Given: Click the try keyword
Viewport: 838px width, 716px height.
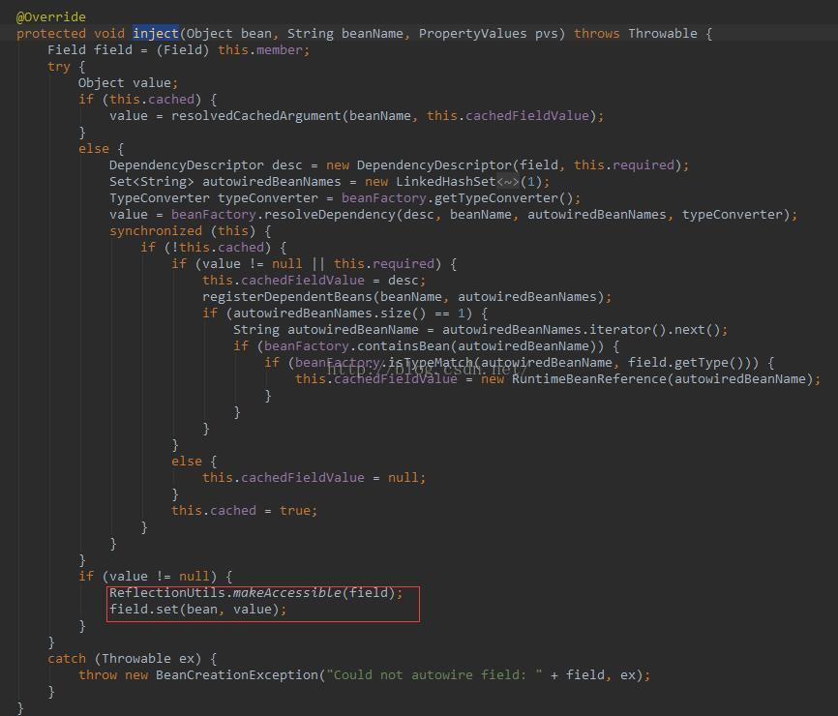Looking at the screenshot, I should coord(59,67).
